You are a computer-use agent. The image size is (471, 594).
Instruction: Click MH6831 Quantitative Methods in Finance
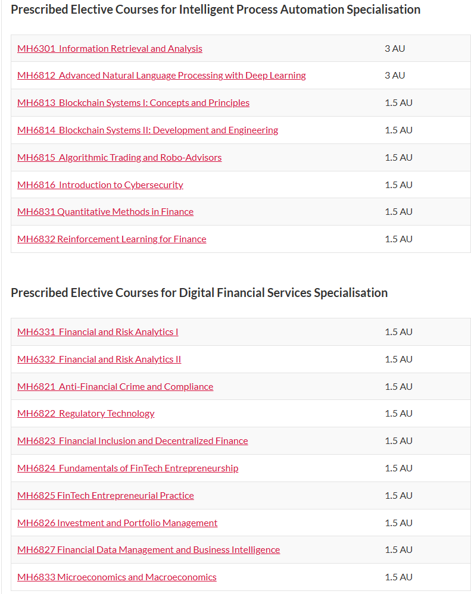(105, 211)
